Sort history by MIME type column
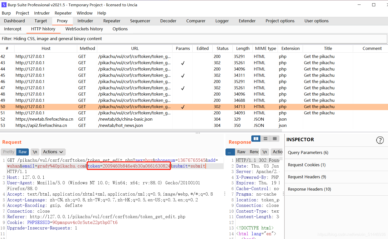 266,48
